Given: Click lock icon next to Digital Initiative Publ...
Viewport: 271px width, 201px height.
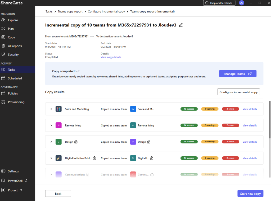Looking at the screenshot, I should pos(94,158).
